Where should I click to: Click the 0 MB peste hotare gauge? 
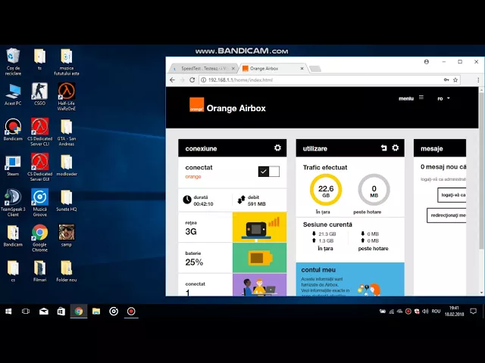374,190
